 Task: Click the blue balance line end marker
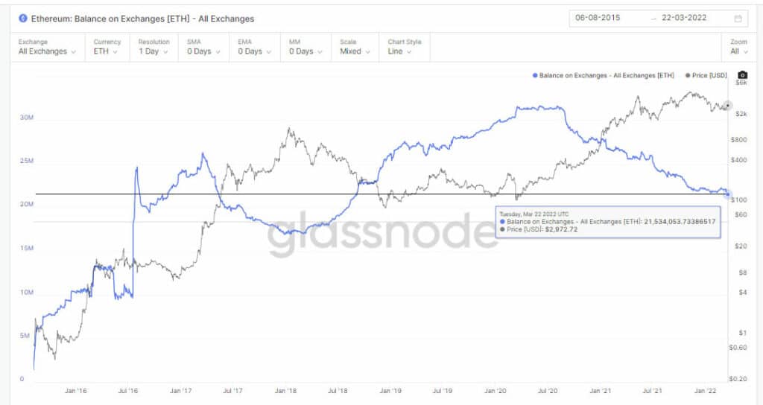point(727,194)
